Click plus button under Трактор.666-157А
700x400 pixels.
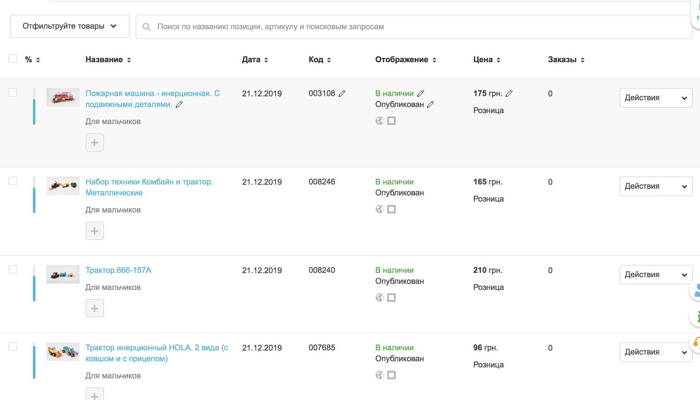pyautogui.click(x=95, y=308)
